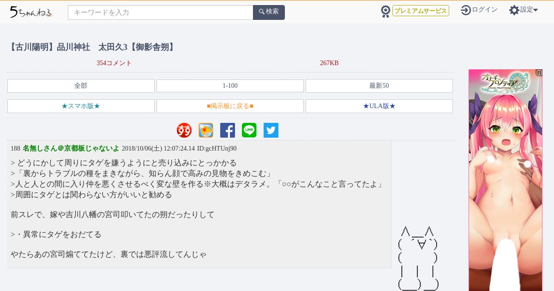Open the ログイン link

pyautogui.click(x=485, y=10)
